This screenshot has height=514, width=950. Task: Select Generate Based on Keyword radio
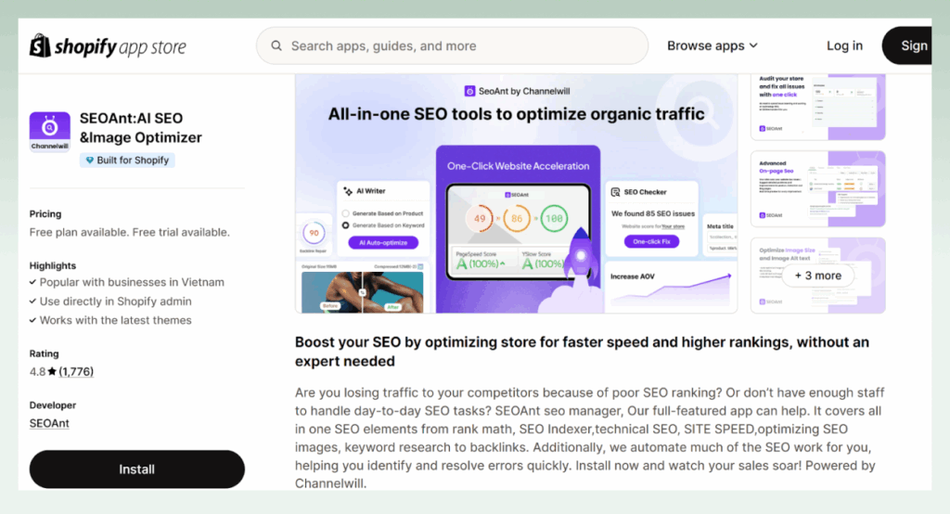pyautogui.click(x=345, y=225)
